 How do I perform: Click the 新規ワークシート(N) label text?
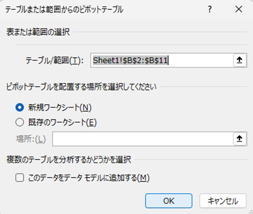59,108
